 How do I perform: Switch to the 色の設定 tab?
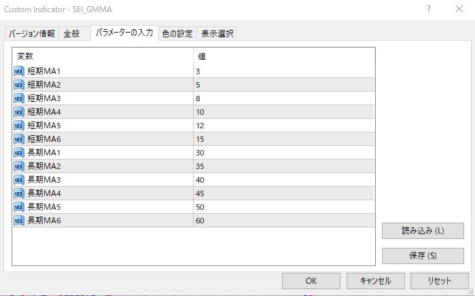(177, 34)
